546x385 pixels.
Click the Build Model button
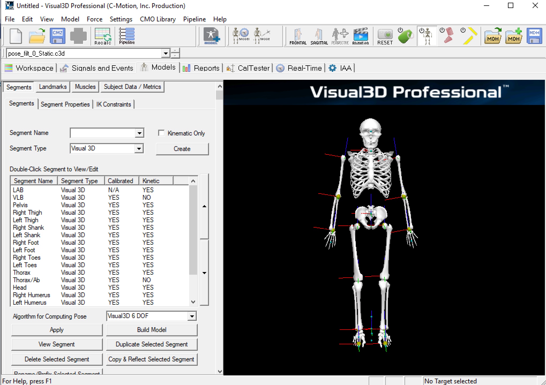152,330
